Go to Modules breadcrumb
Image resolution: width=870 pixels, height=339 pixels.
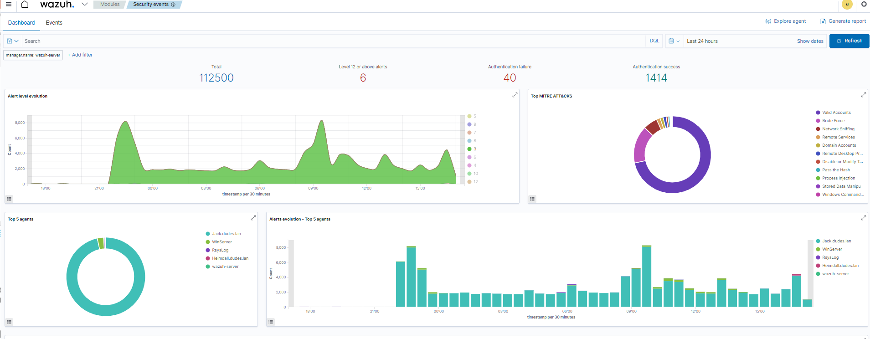click(x=110, y=5)
